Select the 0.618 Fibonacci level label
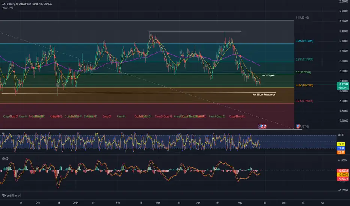Image resolution: width=350 pixels, height=206 pixels. click(x=304, y=60)
